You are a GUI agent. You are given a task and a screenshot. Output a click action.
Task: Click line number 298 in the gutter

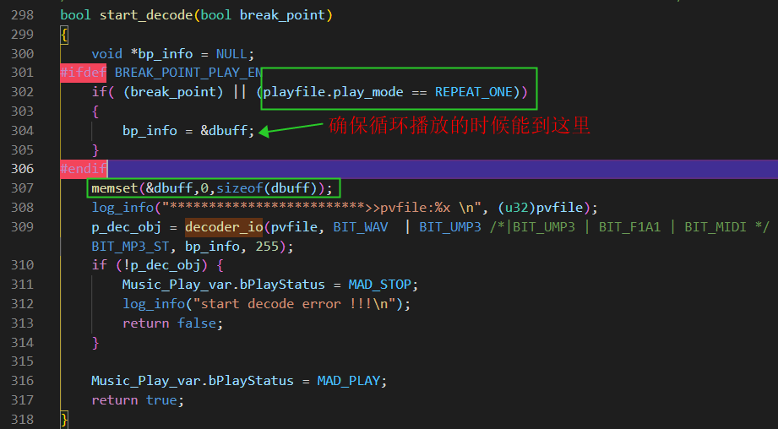pos(22,15)
